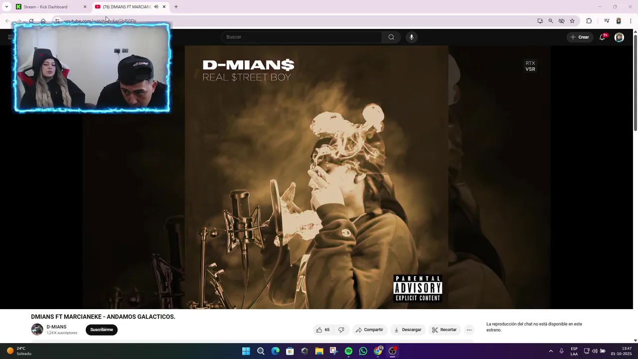The height and width of the screenshot is (359, 638).
Task: Open WhatsApp from taskbar
Action: coord(363,351)
